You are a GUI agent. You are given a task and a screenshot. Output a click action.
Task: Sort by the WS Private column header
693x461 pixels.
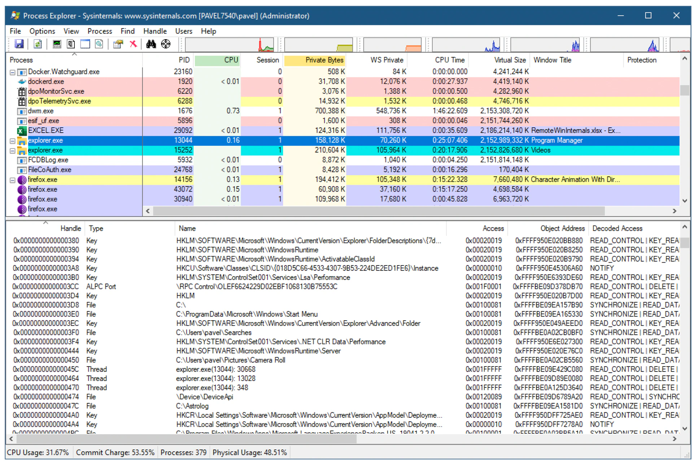point(376,60)
